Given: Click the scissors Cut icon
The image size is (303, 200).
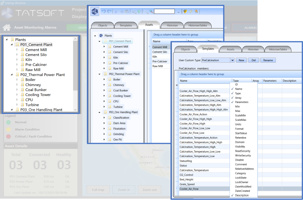Looking at the screenshot, I should click(116, 12).
